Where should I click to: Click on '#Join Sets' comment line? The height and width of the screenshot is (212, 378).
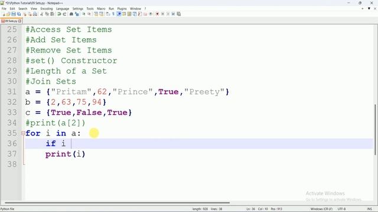point(51,81)
